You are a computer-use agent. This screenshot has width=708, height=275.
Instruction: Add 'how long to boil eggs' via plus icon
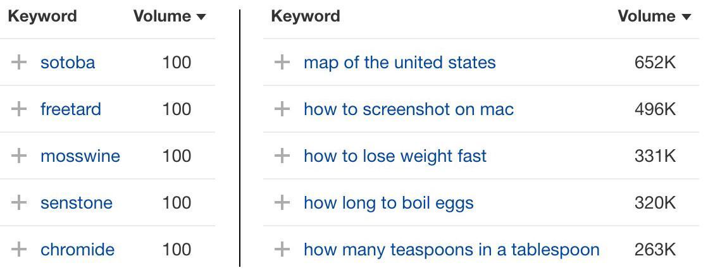pos(282,202)
